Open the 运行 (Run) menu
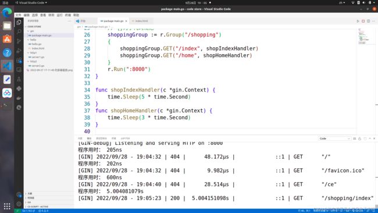378x213 pixels. (59, 15)
